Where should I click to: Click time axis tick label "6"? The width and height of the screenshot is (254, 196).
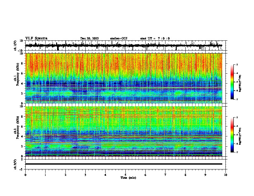pyautogui.click(x=146, y=175)
